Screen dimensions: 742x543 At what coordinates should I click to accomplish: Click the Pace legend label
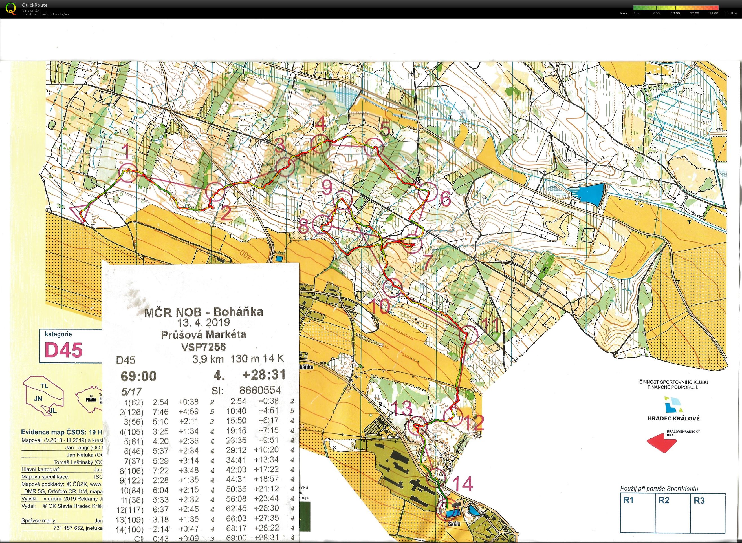point(624,14)
